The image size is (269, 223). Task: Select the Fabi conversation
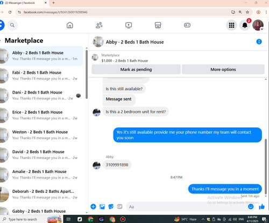coord(41,76)
